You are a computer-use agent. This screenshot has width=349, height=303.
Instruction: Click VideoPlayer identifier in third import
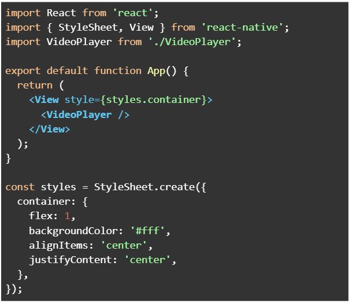pyautogui.click(x=79, y=42)
